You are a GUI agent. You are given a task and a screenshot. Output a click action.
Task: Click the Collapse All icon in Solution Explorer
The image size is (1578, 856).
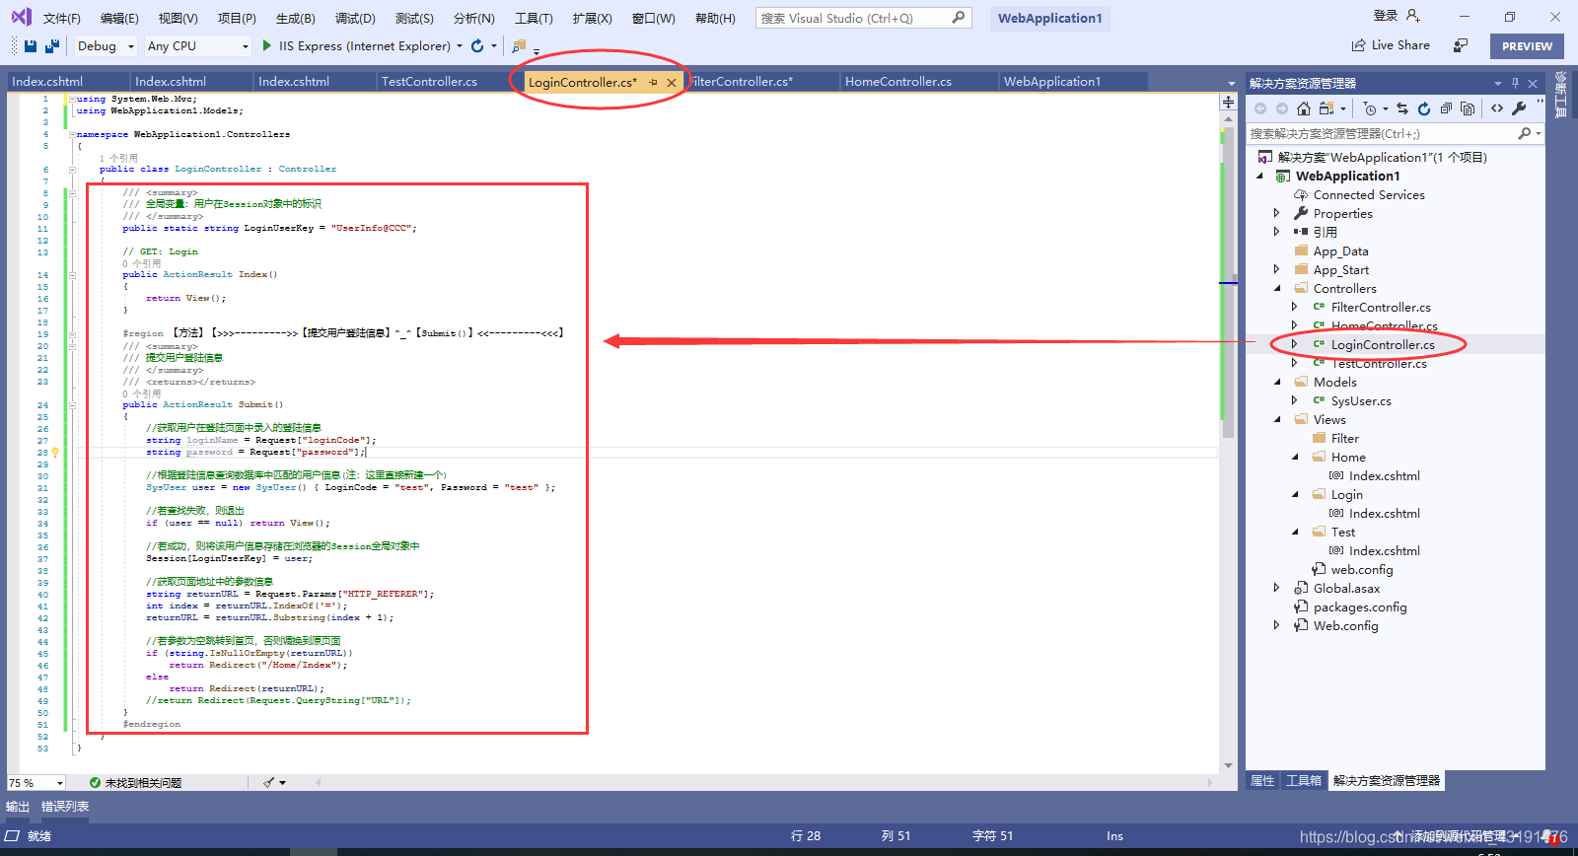[x=1446, y=108]
